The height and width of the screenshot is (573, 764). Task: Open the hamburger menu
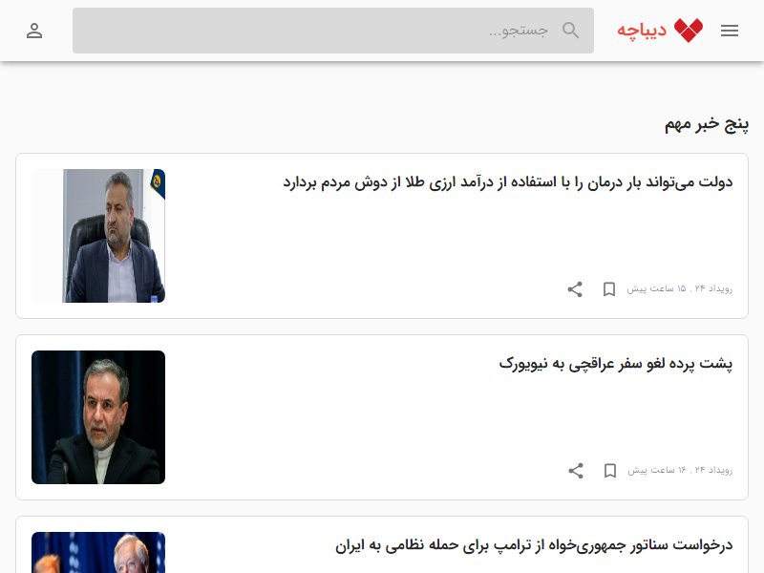(x=730, y=31)
